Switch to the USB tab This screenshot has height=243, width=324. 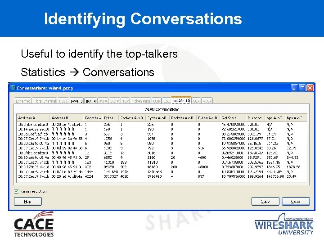pyautogui.click(x=166, y=101)
